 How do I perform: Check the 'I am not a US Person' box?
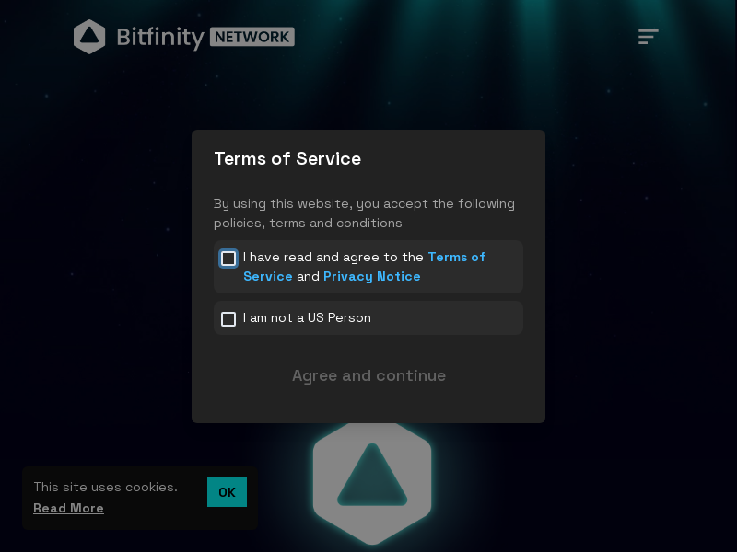(228, 319)
